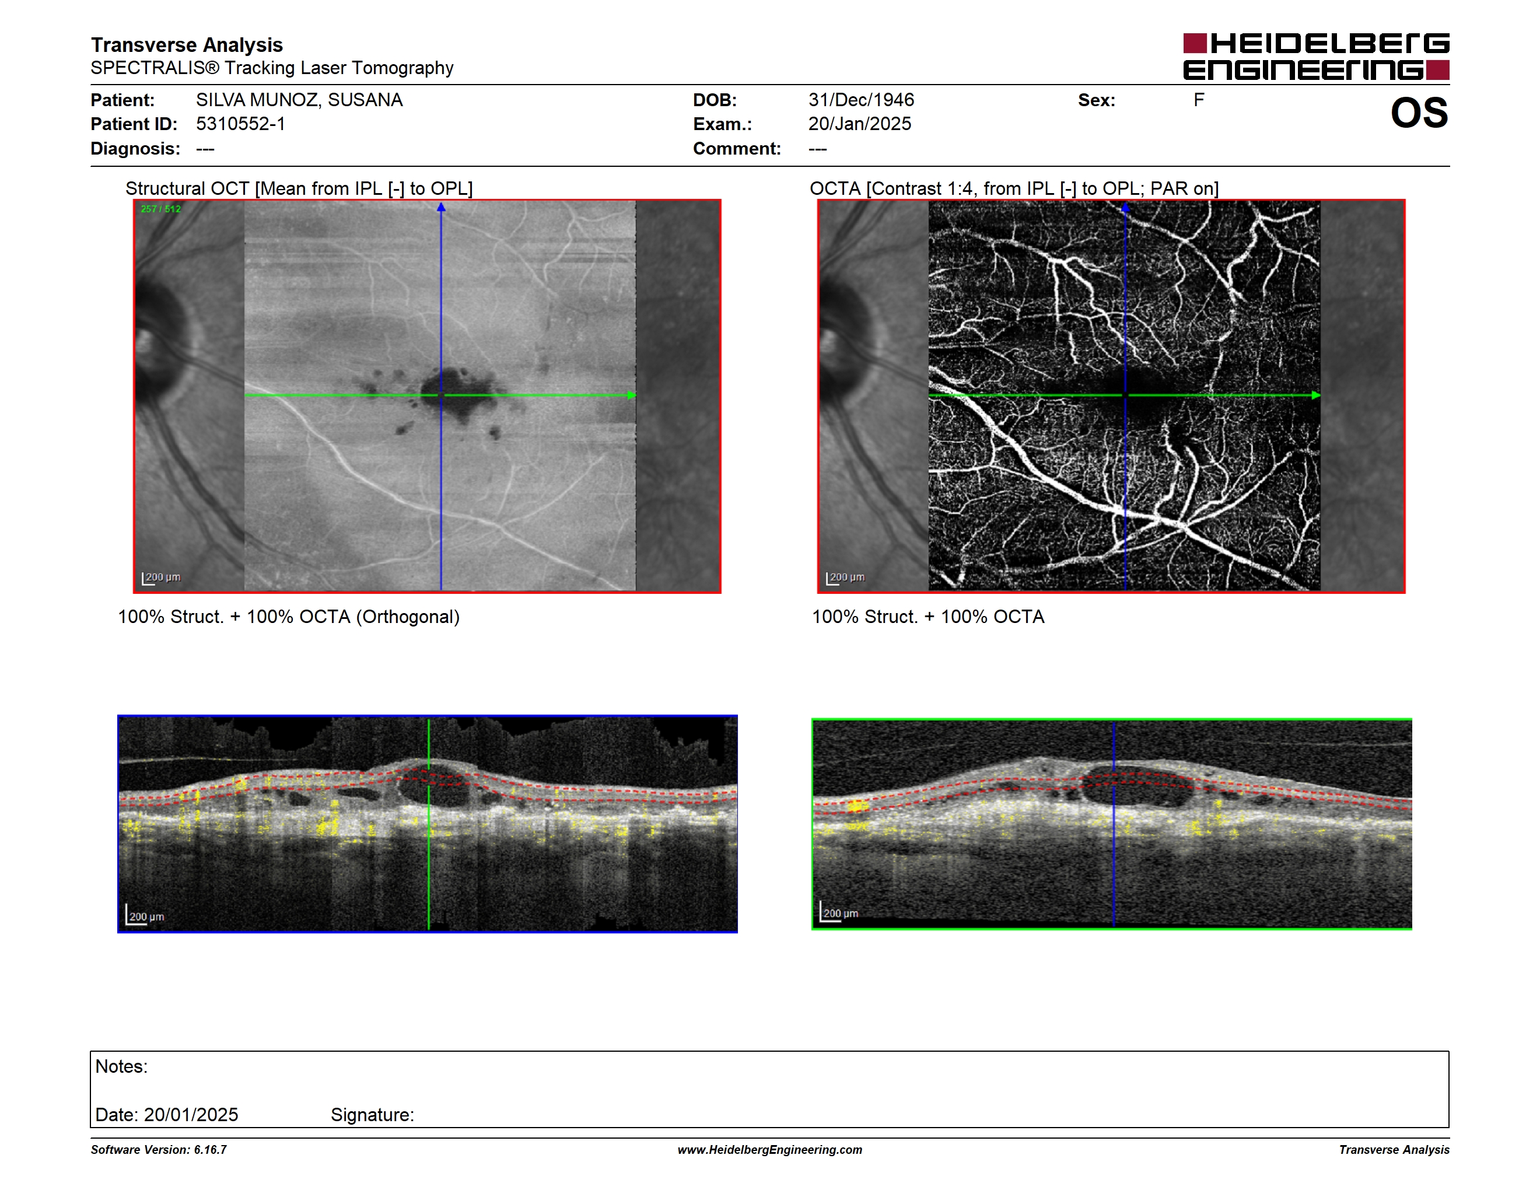Click the 'Diagnosis:' field label
The width and height of the screenshot is (1540, 1190).
135,149
